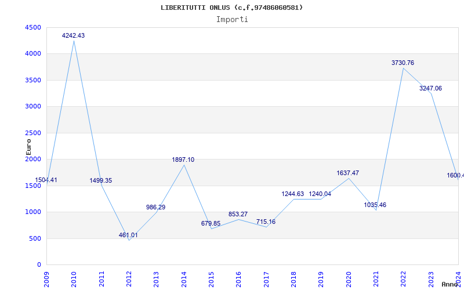This screenshot has width=464, height=290.
Task: Click the Anno x-axis title
Action: 450,284
